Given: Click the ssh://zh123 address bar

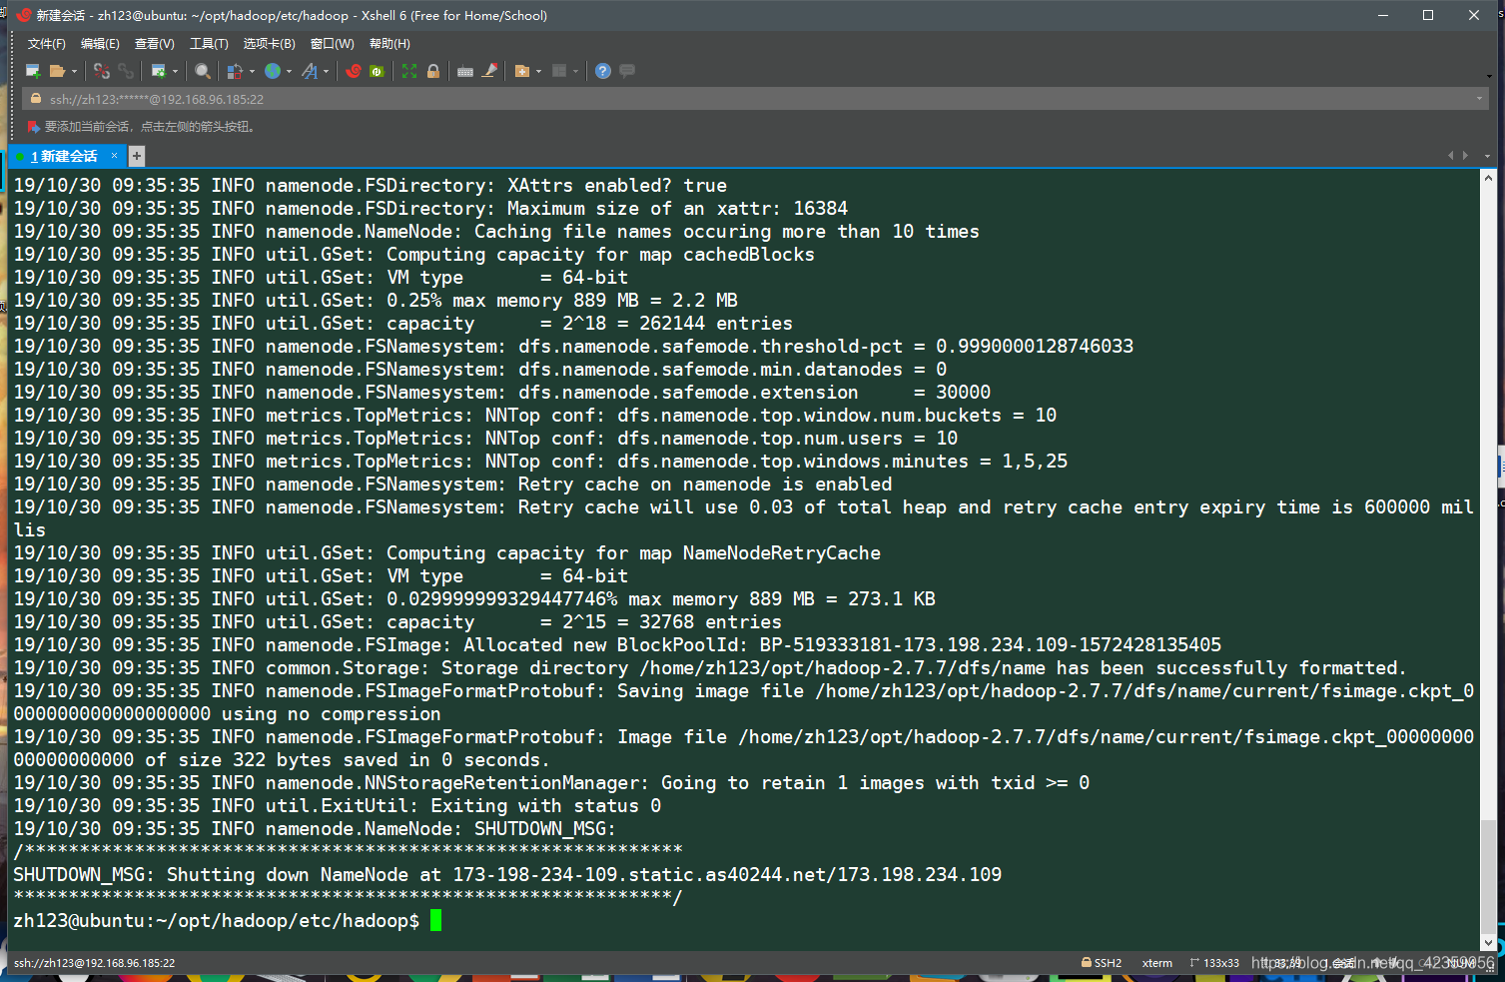Looking at the screenshot, I should 755,99.
